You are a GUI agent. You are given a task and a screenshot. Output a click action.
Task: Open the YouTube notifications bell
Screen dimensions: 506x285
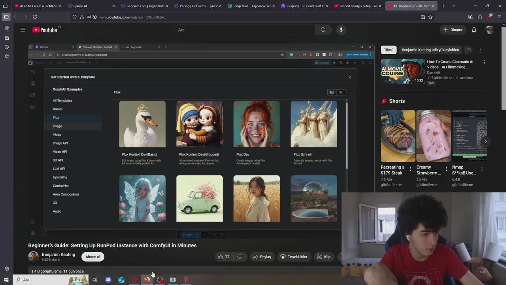474,30
